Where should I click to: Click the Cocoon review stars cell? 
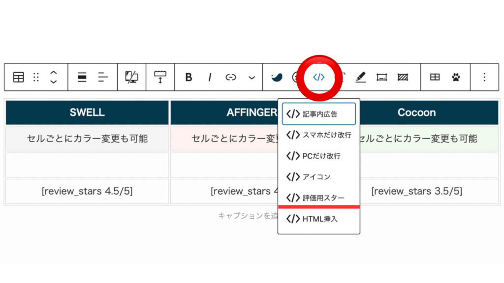coord(416,191)
